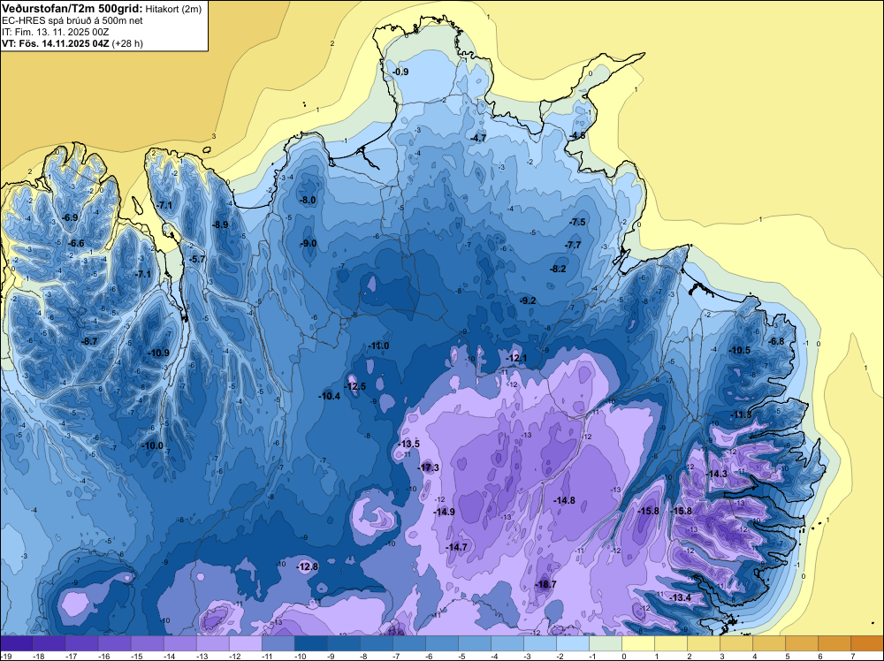Click the -8.2 temperature reading

click(558, 269)
